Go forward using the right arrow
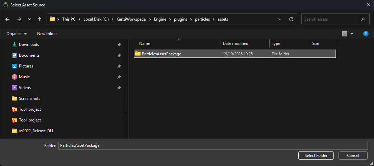This screenshot has height=166, width=374. tap(19, 19)
